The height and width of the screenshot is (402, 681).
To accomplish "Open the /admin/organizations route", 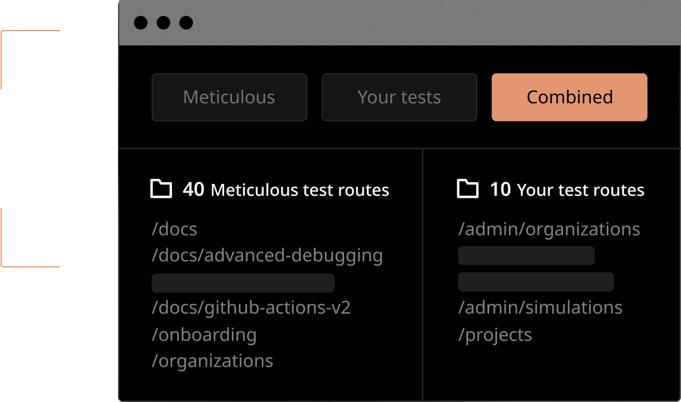I will [x=549, y=229].
